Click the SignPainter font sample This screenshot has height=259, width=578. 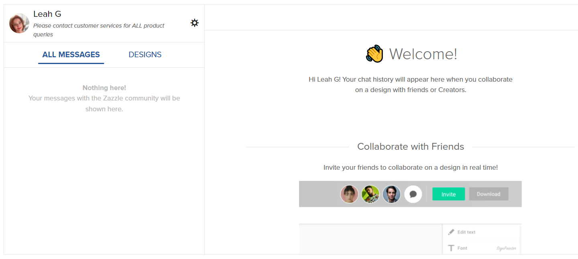[506, 249]
